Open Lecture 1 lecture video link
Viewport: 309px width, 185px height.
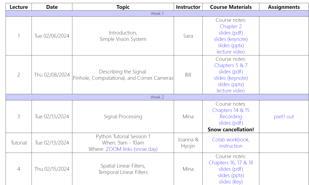[x=231, y=52]
